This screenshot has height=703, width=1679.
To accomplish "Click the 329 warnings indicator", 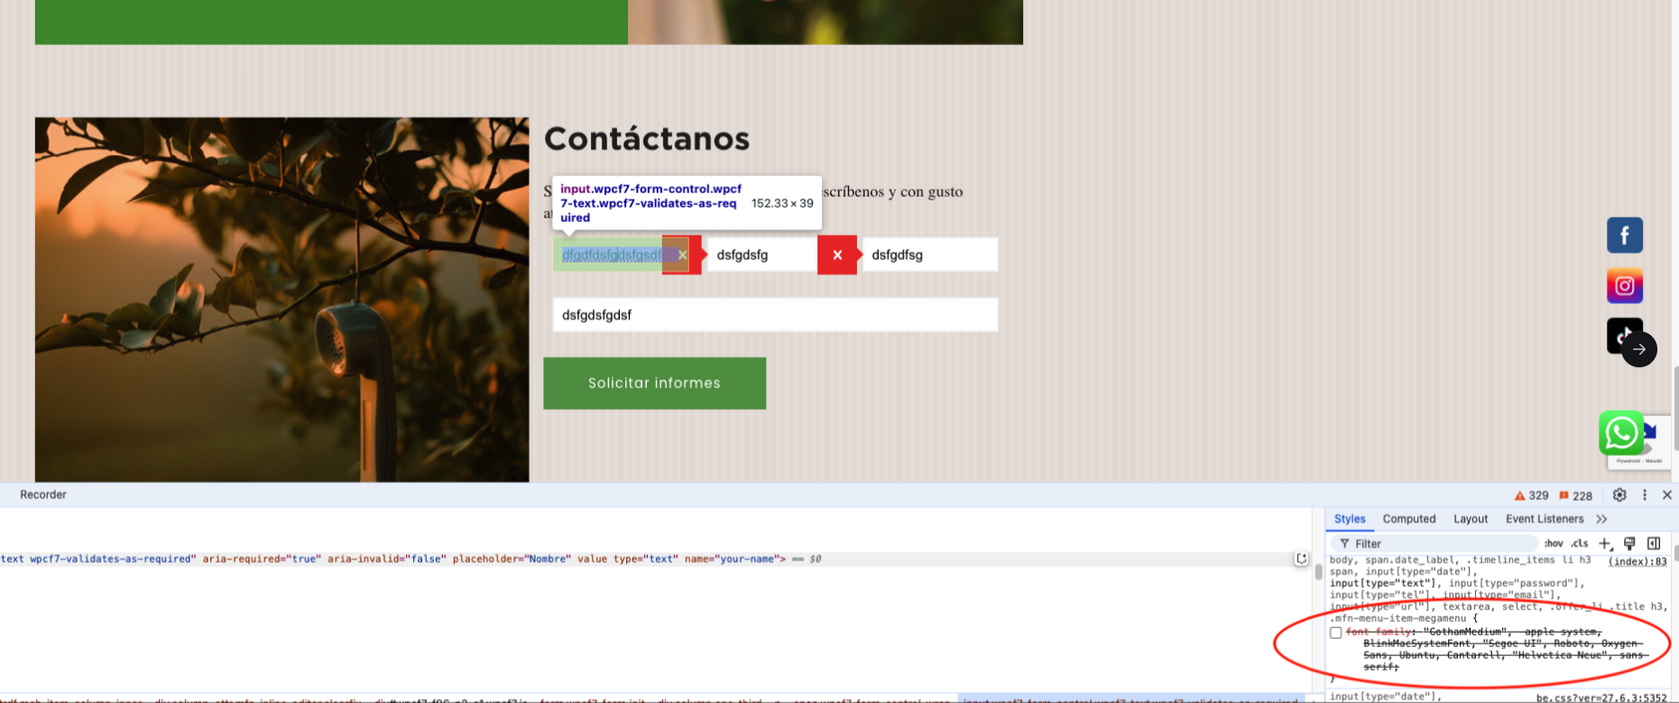I will [1531, 495].
